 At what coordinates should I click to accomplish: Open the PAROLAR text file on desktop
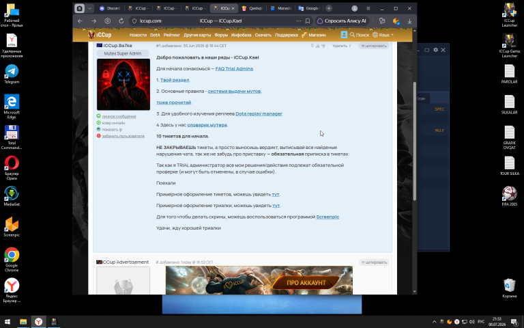(509, 74)
